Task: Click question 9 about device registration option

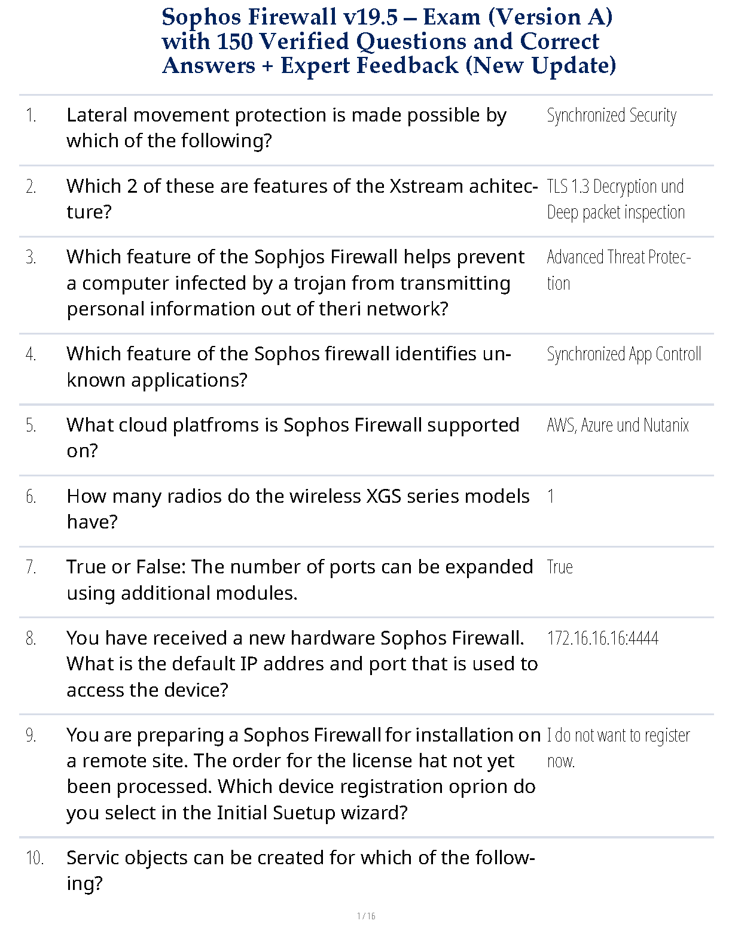Action: (303, 773)
